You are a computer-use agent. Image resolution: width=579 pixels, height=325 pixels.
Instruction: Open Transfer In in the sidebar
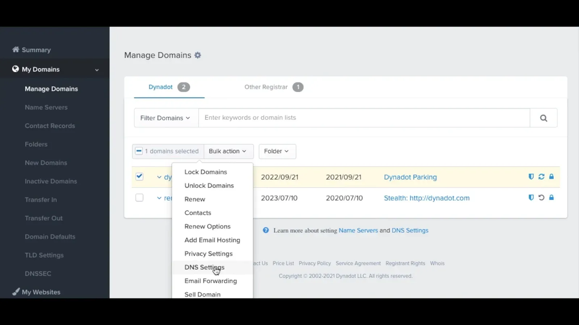coord(41,200)
